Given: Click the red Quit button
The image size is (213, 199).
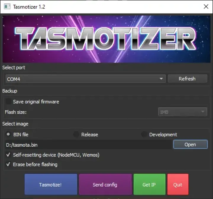Looking at the screenshot, I should pos(178,184).
